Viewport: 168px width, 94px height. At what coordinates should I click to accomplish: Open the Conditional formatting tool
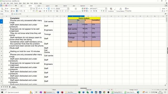[x=111, y=10]
